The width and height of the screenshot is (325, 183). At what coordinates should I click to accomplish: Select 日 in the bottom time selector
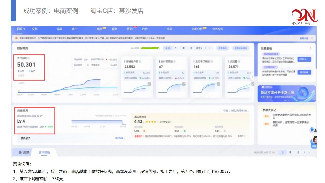point(282,152)
